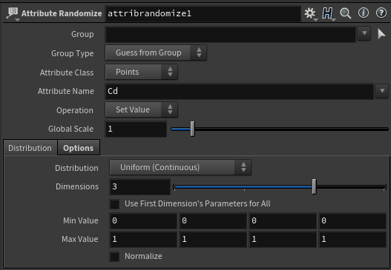Click the Min Value parameter label
The image size is (391, 270).
(x=81, y=220)
